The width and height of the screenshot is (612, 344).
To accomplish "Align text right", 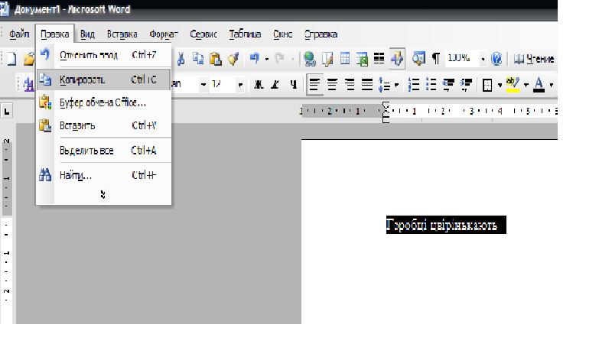I will 350,84.
